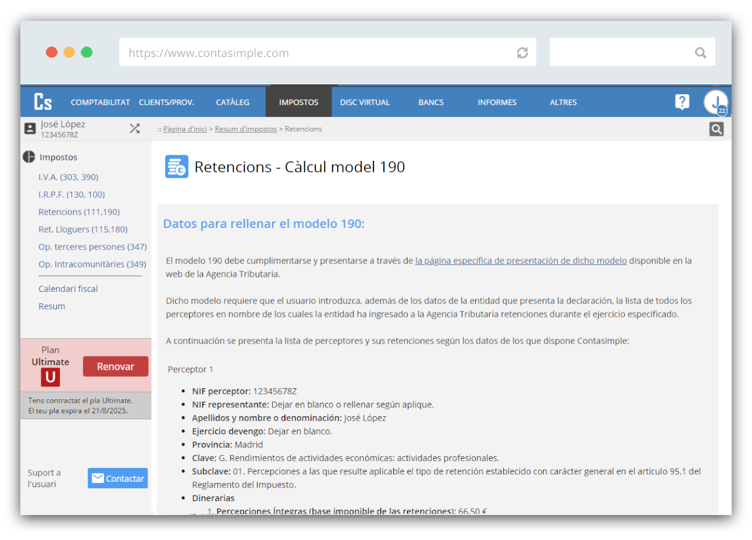
Task: Click the 'Provincia: Madrid' line
Action: pos(227,445)
